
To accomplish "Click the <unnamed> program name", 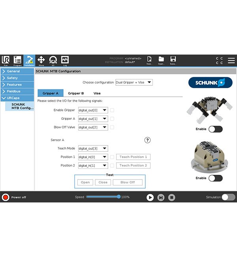I will pos(133,59).
